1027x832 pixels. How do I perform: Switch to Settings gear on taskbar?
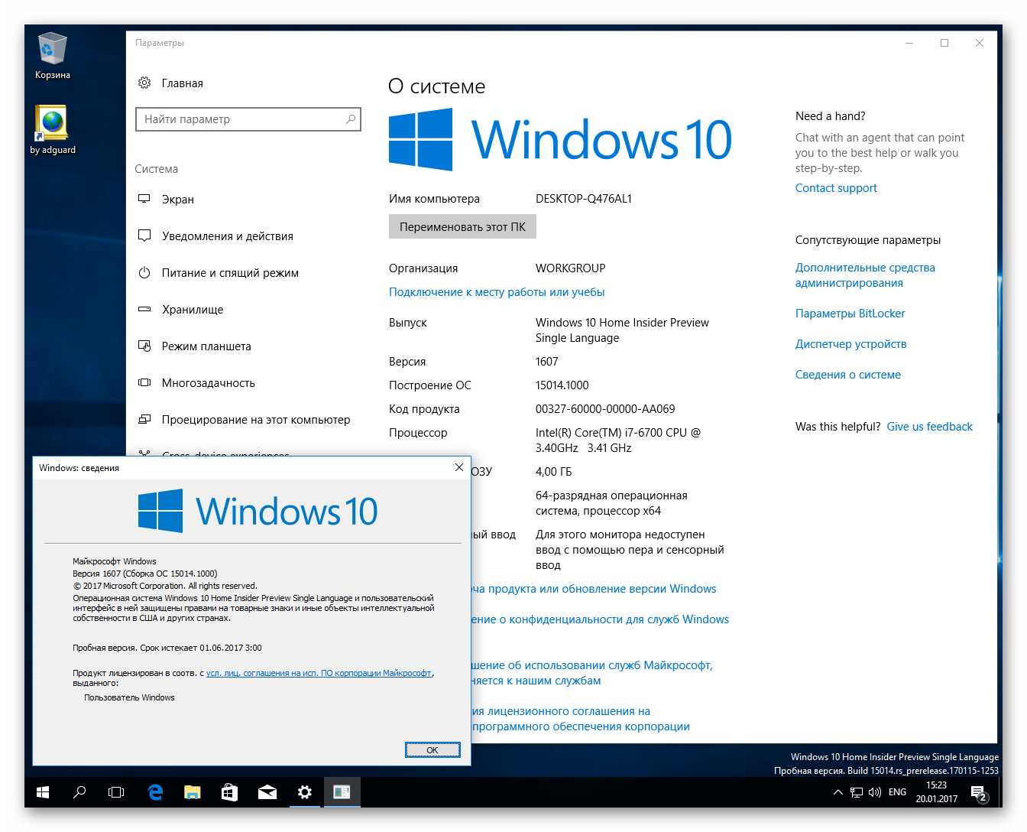click(305, 792)
